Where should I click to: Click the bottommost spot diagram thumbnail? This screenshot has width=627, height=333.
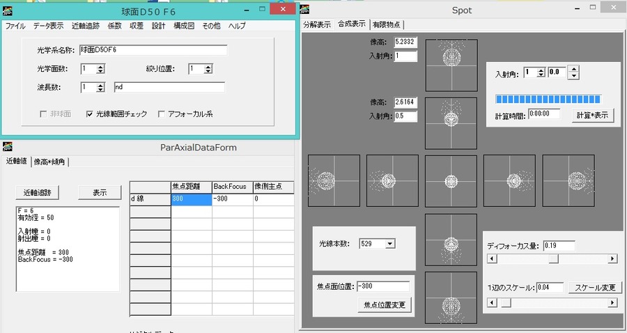pyautogui.click(x=451, y=297)
